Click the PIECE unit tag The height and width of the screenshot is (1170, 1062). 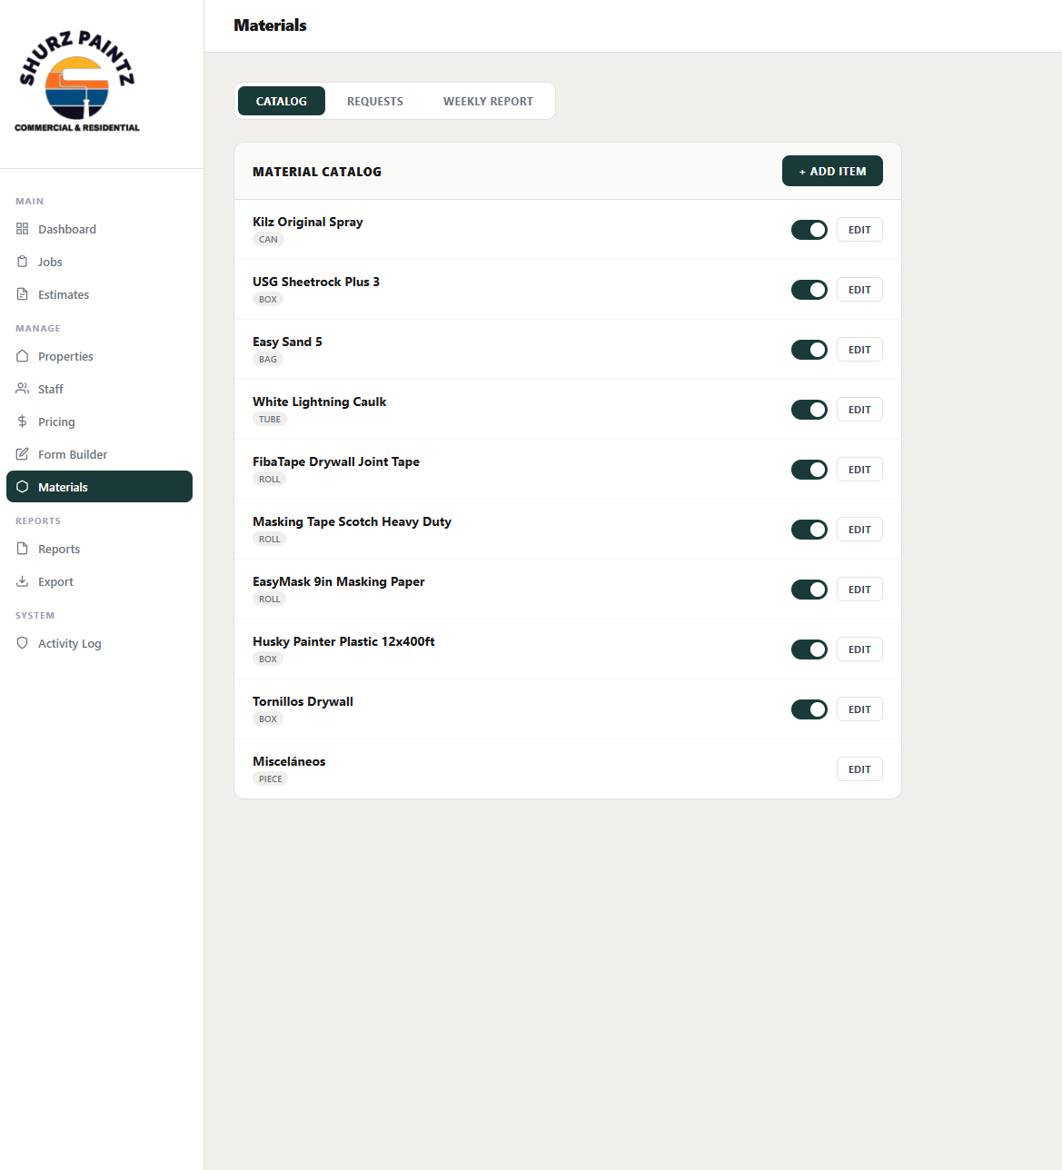(271, 779)
